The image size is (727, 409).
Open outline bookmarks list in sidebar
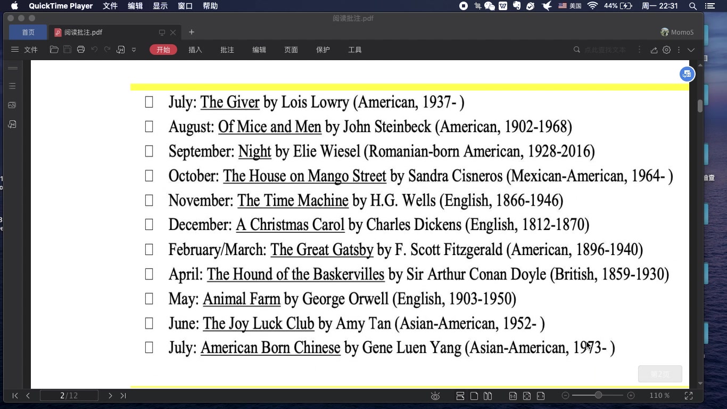coord(12,86)
